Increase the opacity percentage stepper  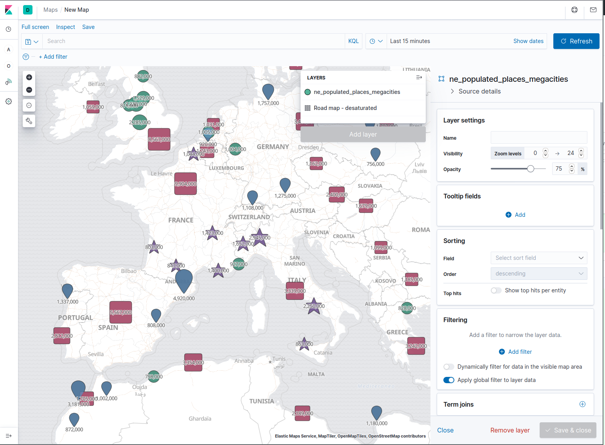coord(572,166)
